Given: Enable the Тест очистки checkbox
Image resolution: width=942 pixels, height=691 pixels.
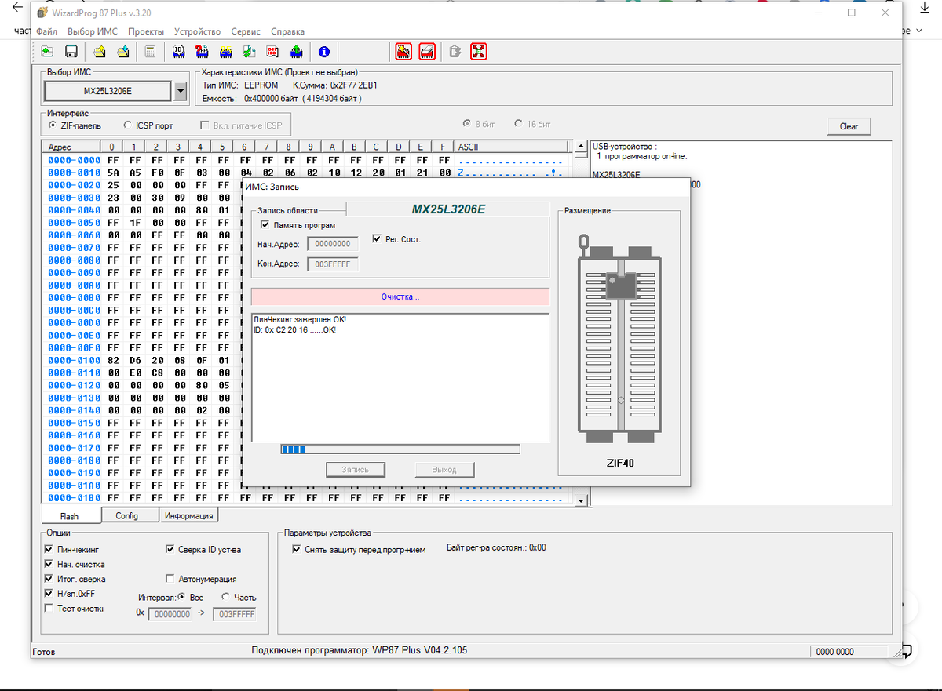Looking at the screenshot, I should click(x=49, y=609).
